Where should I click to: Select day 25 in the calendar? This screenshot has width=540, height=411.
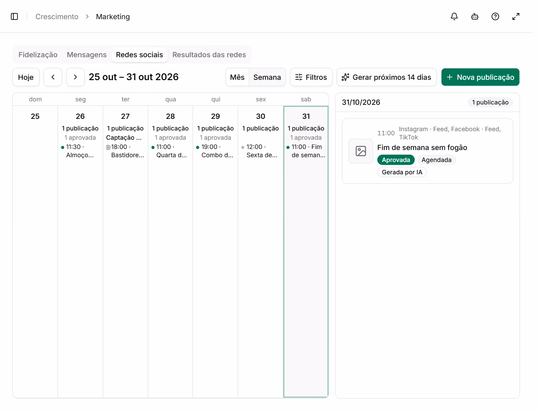[x=35, y=251]
